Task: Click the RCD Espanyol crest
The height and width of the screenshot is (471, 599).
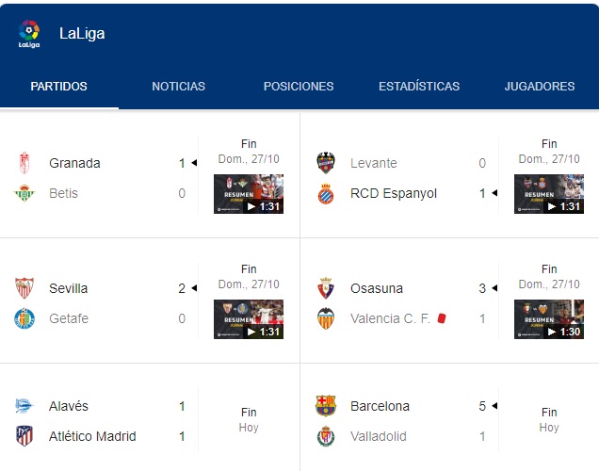Action: (326, 194)
